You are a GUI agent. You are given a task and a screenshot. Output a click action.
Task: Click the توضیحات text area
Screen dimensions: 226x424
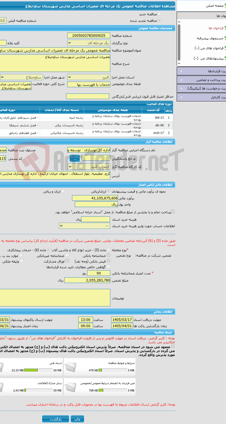[55, 297]
